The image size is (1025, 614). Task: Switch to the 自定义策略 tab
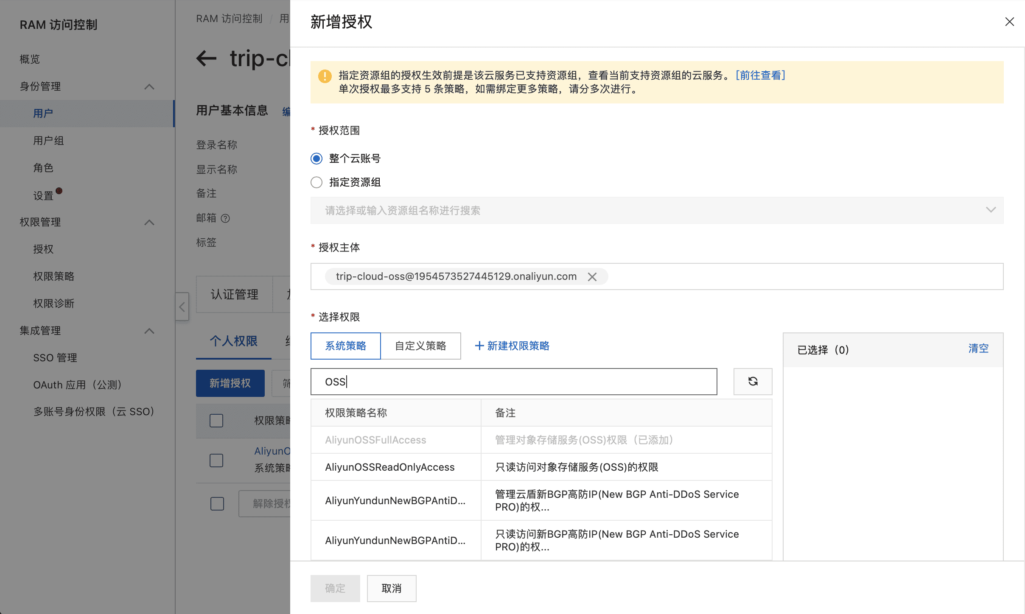point(420,346)
